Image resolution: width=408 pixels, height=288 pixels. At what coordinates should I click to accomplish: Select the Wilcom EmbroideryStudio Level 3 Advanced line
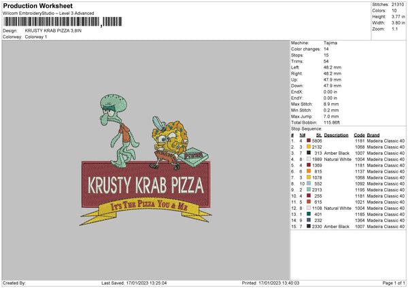coord(48,14)
